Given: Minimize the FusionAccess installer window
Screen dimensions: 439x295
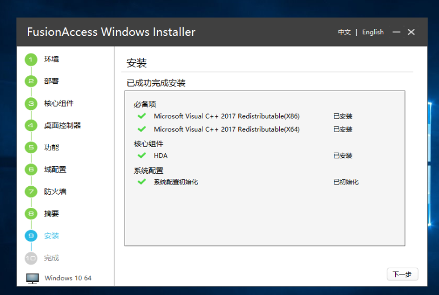Looking at the screenshot, I should [x=396, y=32].
